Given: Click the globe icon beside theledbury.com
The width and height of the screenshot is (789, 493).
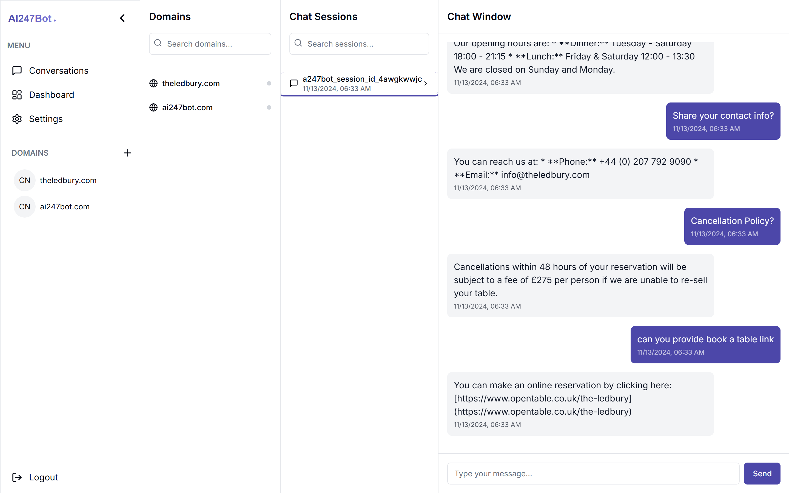Looking at the screenshot, I should click(153, 84).
